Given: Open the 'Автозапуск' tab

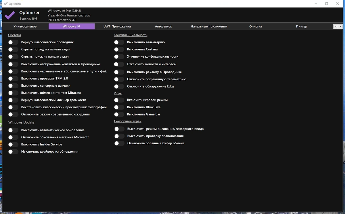Looking at the screenshot, I should [163, 26].
